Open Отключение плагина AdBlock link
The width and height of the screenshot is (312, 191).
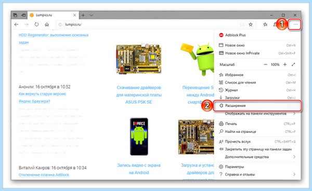click(44, 175)
